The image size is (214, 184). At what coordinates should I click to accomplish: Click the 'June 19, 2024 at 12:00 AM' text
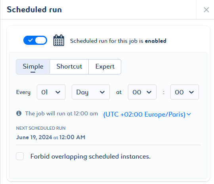pos(51,137)
